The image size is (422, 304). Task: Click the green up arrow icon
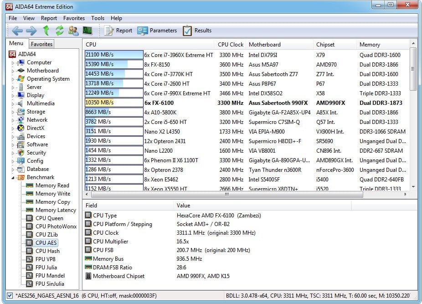pyautogui.click(x=46, y=31)
